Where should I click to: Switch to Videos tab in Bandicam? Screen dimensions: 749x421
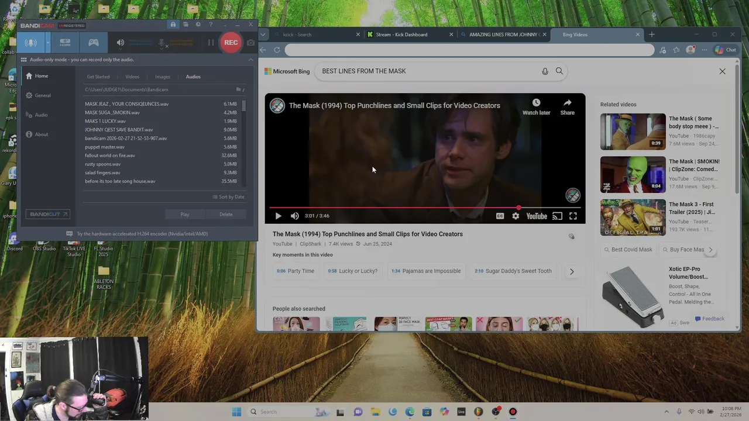pos(132,77)
